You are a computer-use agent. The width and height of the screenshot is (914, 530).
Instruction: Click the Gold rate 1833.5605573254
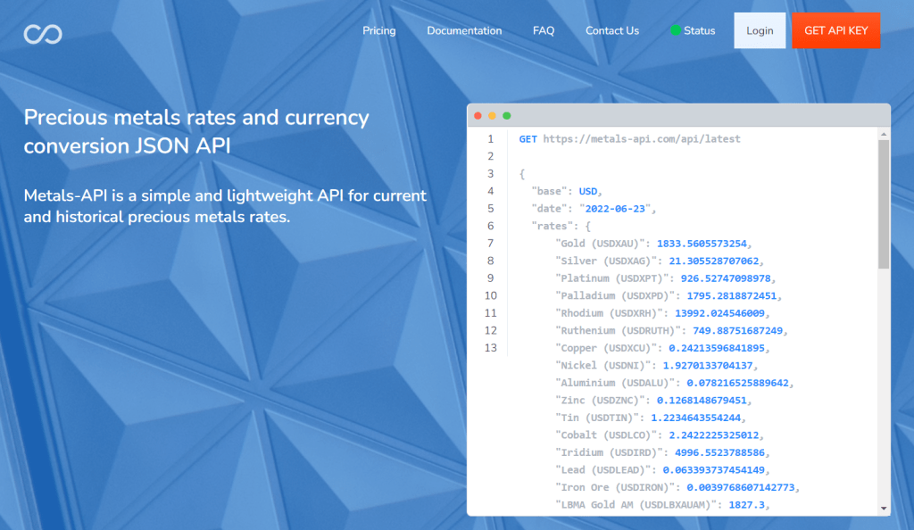pyautogui.click(x=702, y=244)
